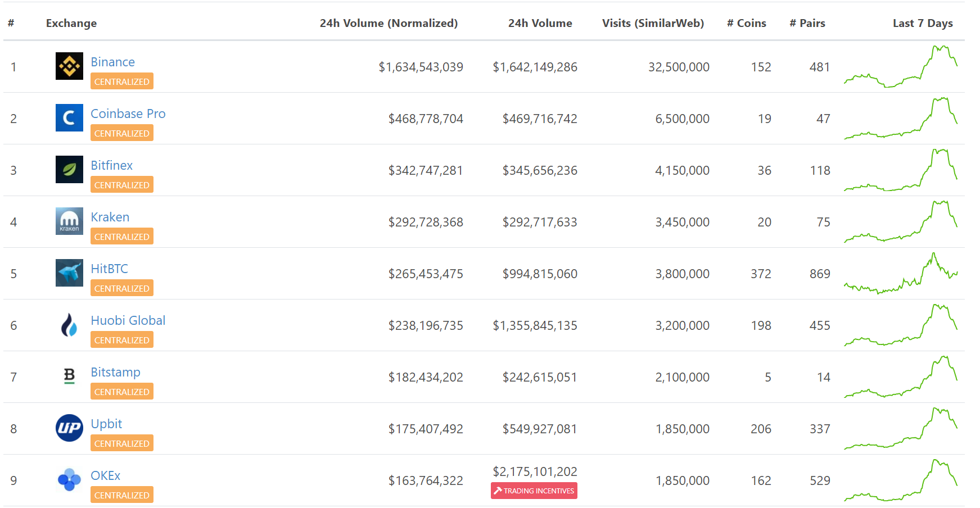
Task: Open the Bitfinex exchange link
Action: coord(112,165)
